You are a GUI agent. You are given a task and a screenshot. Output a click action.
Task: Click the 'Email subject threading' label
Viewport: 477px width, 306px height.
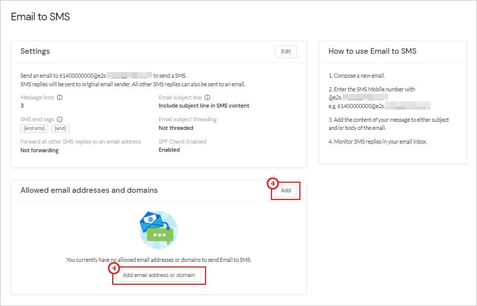(188, 120)
